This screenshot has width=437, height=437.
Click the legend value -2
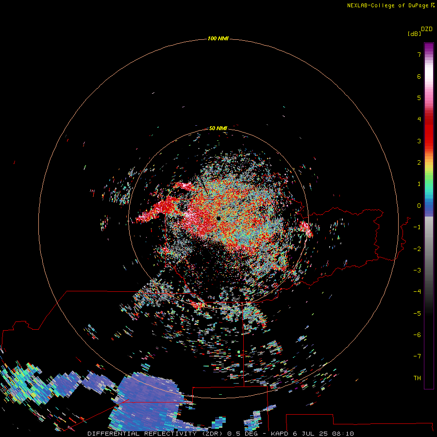417,249
